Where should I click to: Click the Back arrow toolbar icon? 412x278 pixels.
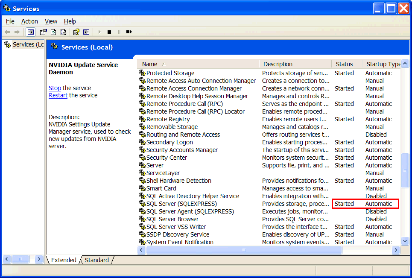click(x=7, y=32)
